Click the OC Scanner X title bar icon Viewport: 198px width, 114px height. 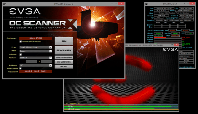(5, 4)
